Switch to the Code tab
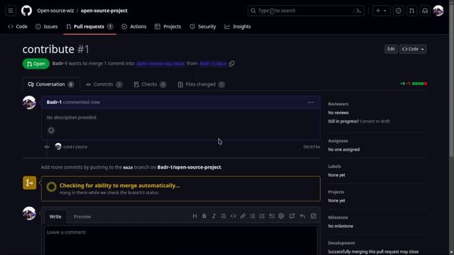The height and width of the screenshot is (255, 454). 18,27
